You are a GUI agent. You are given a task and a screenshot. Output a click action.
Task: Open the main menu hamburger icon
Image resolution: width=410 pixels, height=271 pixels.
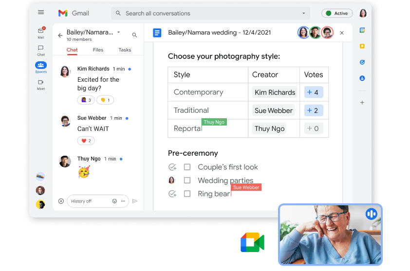click(x=41, y=12)
